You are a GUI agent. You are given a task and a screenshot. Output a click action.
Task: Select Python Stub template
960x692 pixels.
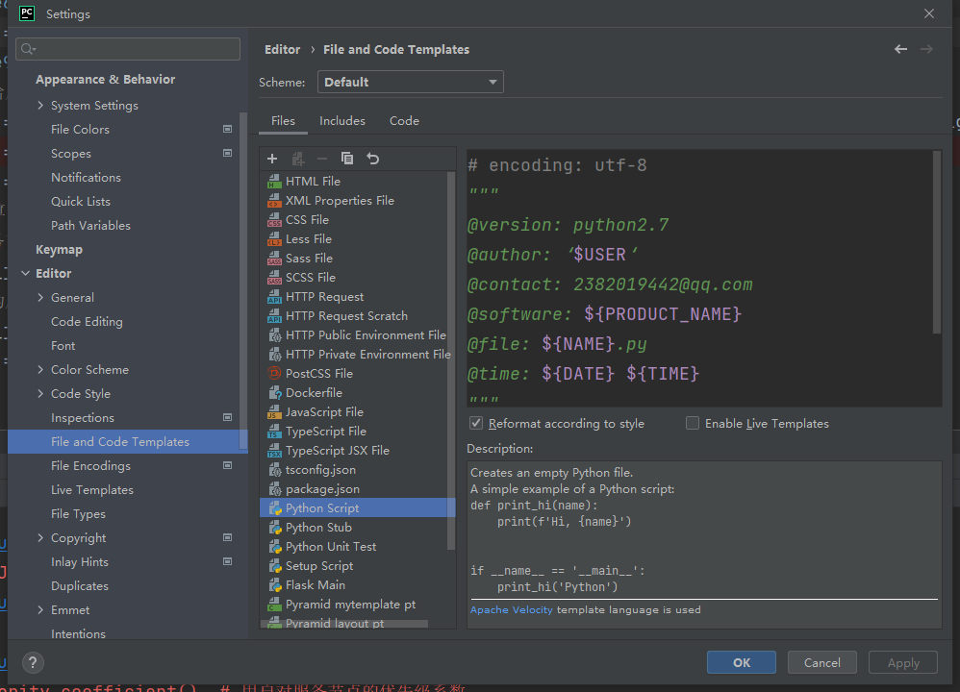358,528
